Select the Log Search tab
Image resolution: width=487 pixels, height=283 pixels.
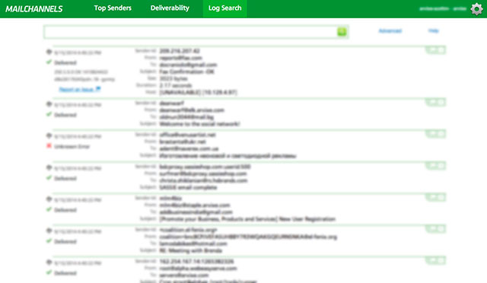click(x=225, y=8)
